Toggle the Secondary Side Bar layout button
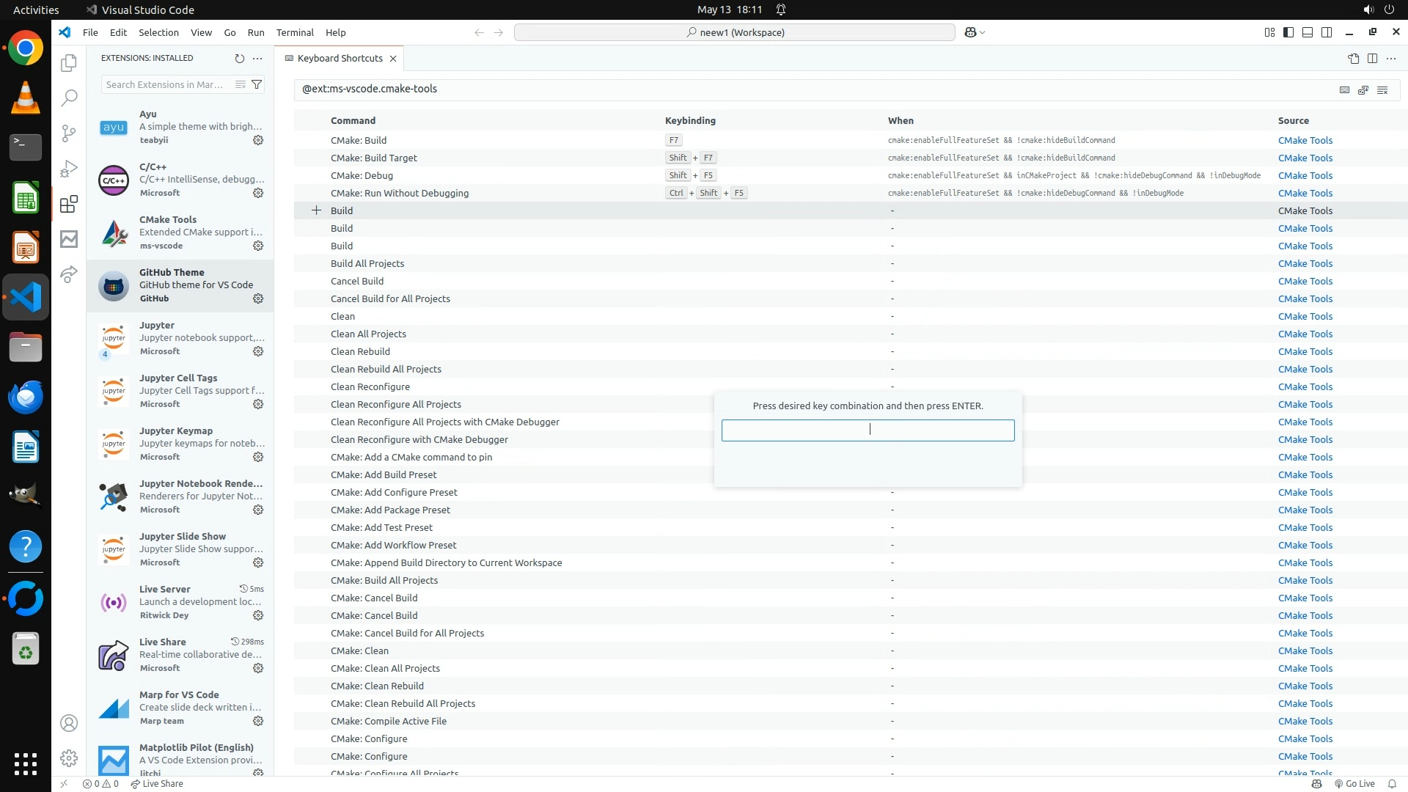 tap(1327, 32)
